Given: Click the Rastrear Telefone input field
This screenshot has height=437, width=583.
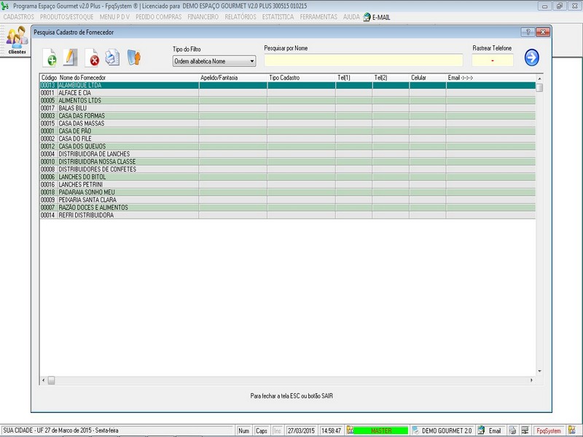Looking at the screenshot, I should (492, 60).
